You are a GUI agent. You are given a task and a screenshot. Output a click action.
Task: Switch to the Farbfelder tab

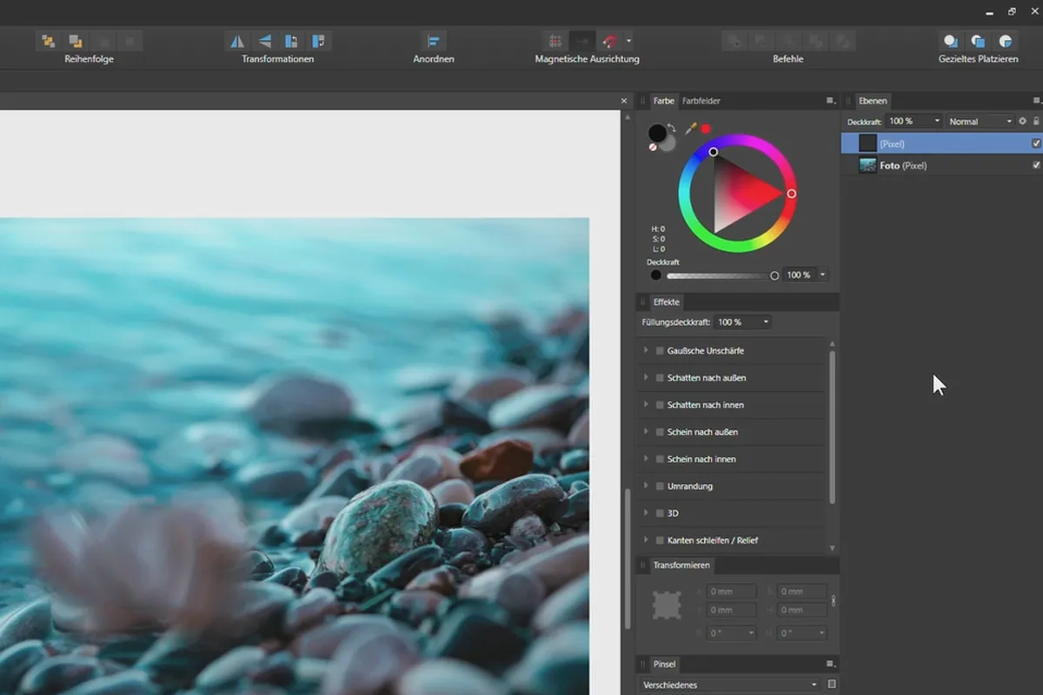[x=701, y=101]
